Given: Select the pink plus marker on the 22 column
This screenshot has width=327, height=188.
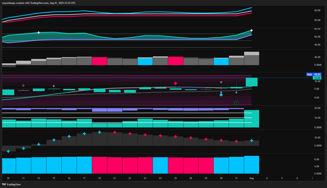Looking at the screenshot, I should coord(130,134).
